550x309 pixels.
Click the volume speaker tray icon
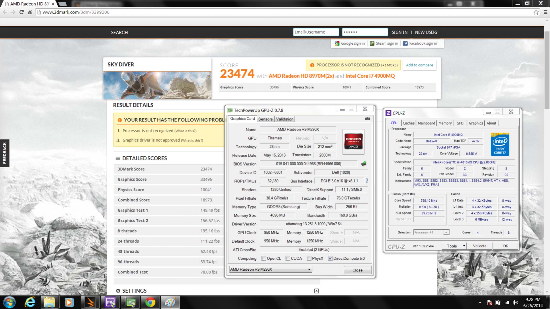pos(515,302)
